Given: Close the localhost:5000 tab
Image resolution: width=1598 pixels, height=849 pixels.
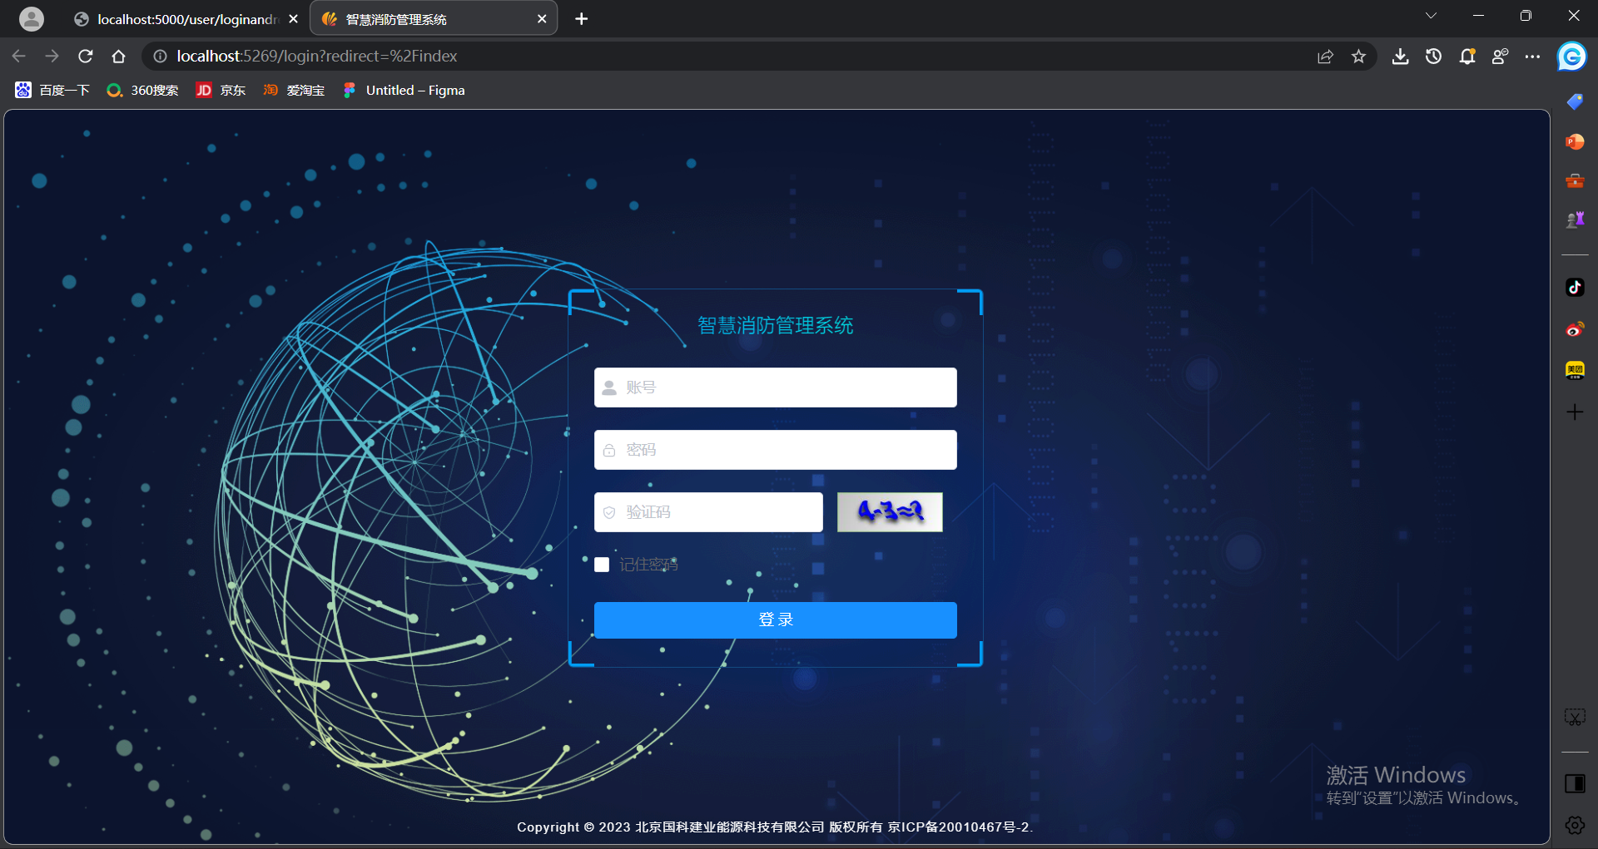Looking at the screenshot, I should [293, 19].
